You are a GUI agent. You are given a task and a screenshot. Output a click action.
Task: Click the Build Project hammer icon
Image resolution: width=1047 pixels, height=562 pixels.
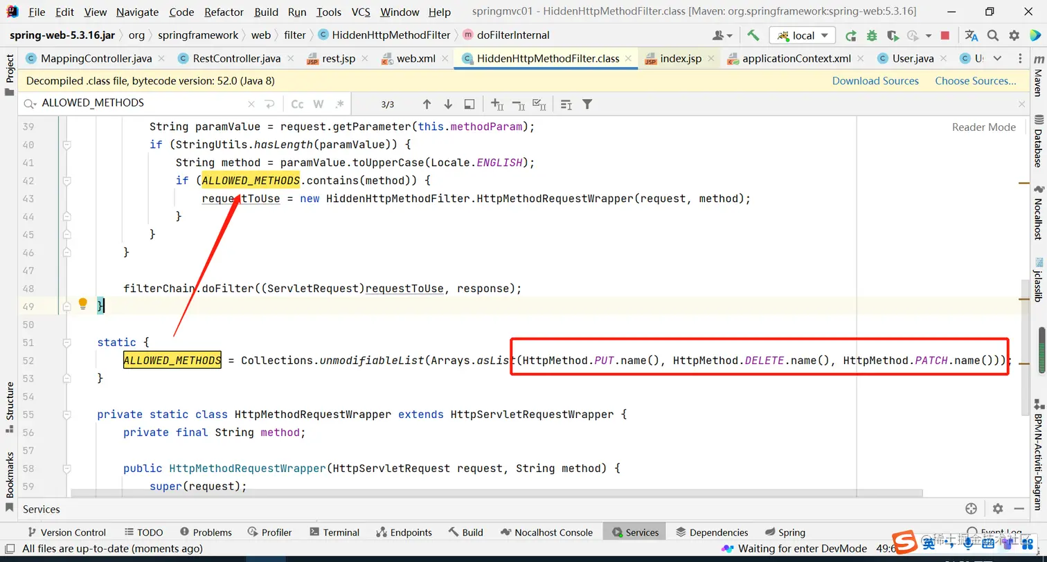(753, 35)
